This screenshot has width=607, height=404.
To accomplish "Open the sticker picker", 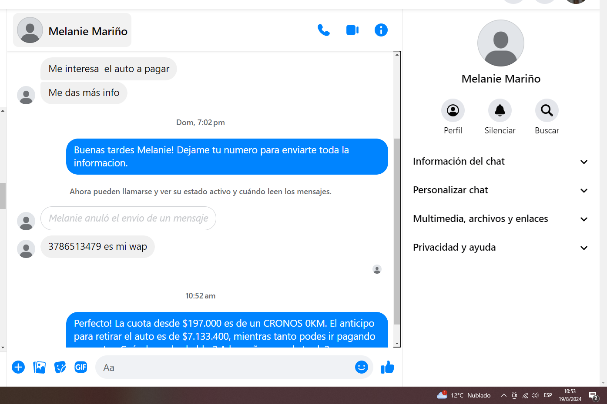I will coord(60,367).
